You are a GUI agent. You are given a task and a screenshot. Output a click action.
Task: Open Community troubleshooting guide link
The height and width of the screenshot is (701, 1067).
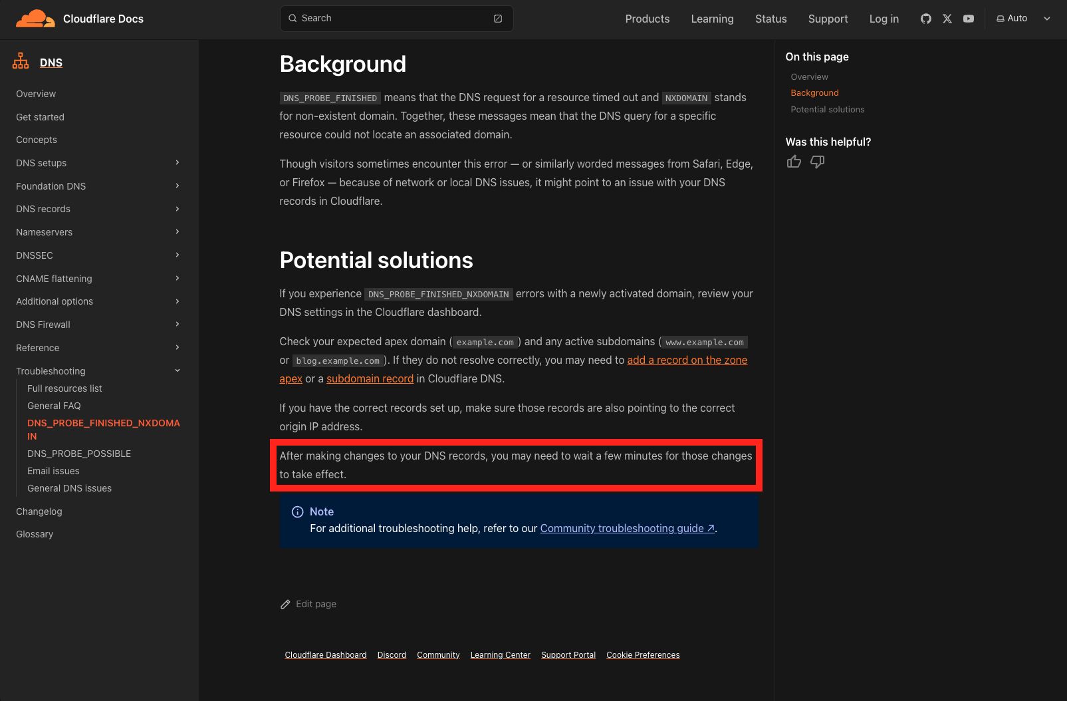627,528
